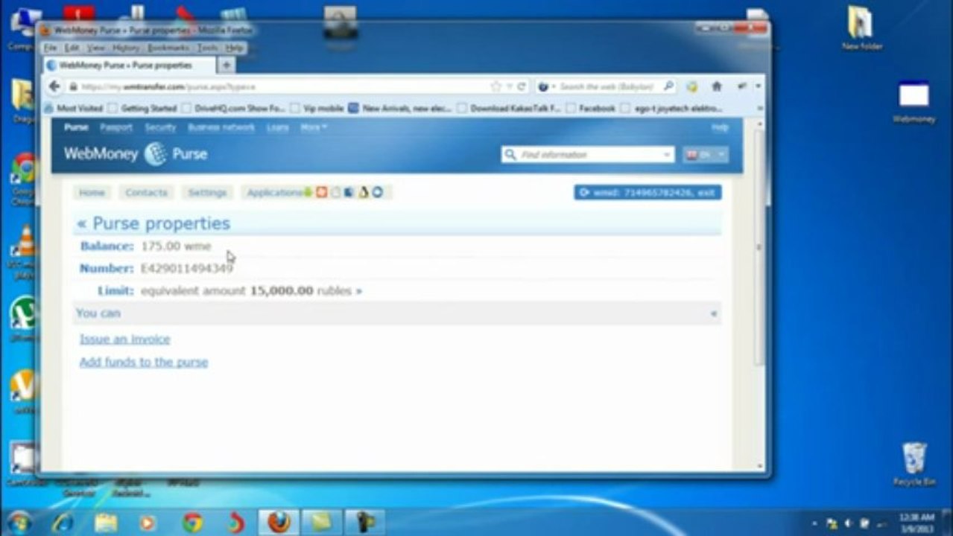Select the Webmoney desktop shortcut
The image size is (953, 536).
[914, 102]
